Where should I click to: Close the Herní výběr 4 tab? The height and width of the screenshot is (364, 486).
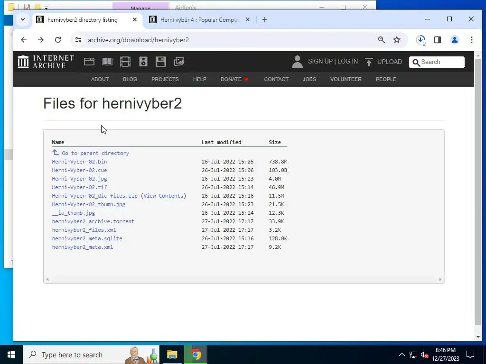tap(248, 19)
